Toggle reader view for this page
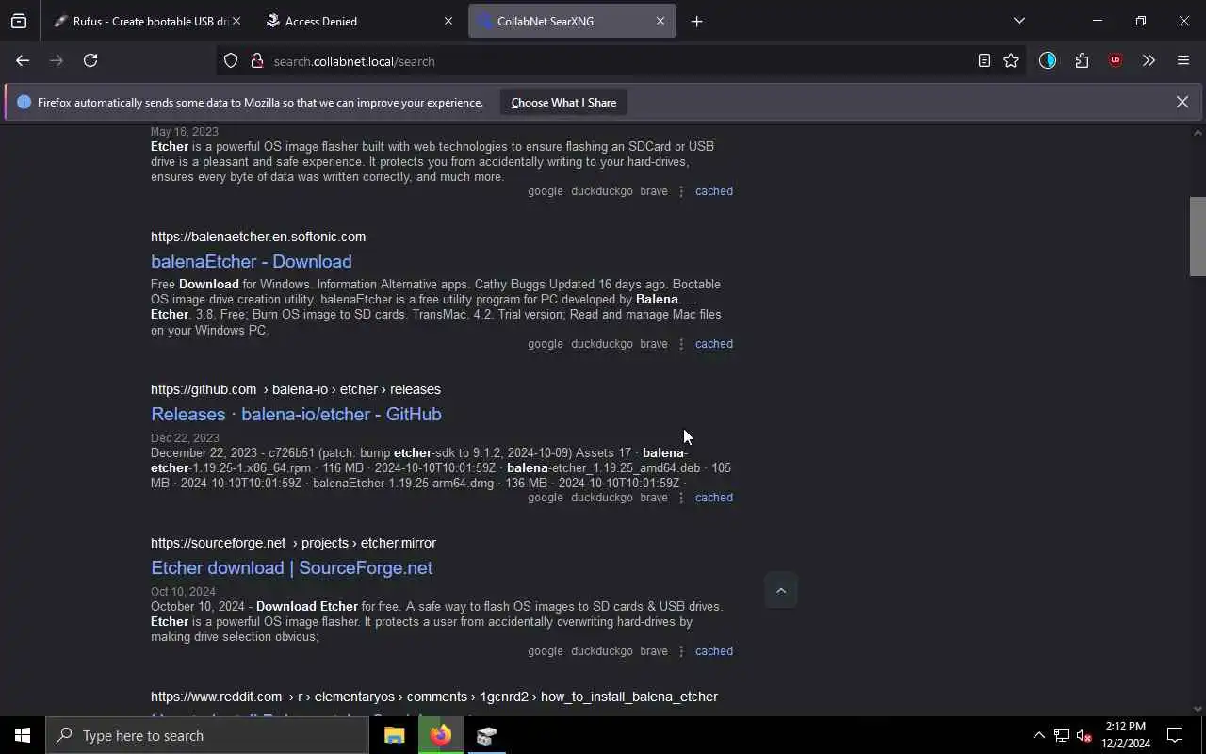The width and height of the screenshot is (1206, 754). 984,60
